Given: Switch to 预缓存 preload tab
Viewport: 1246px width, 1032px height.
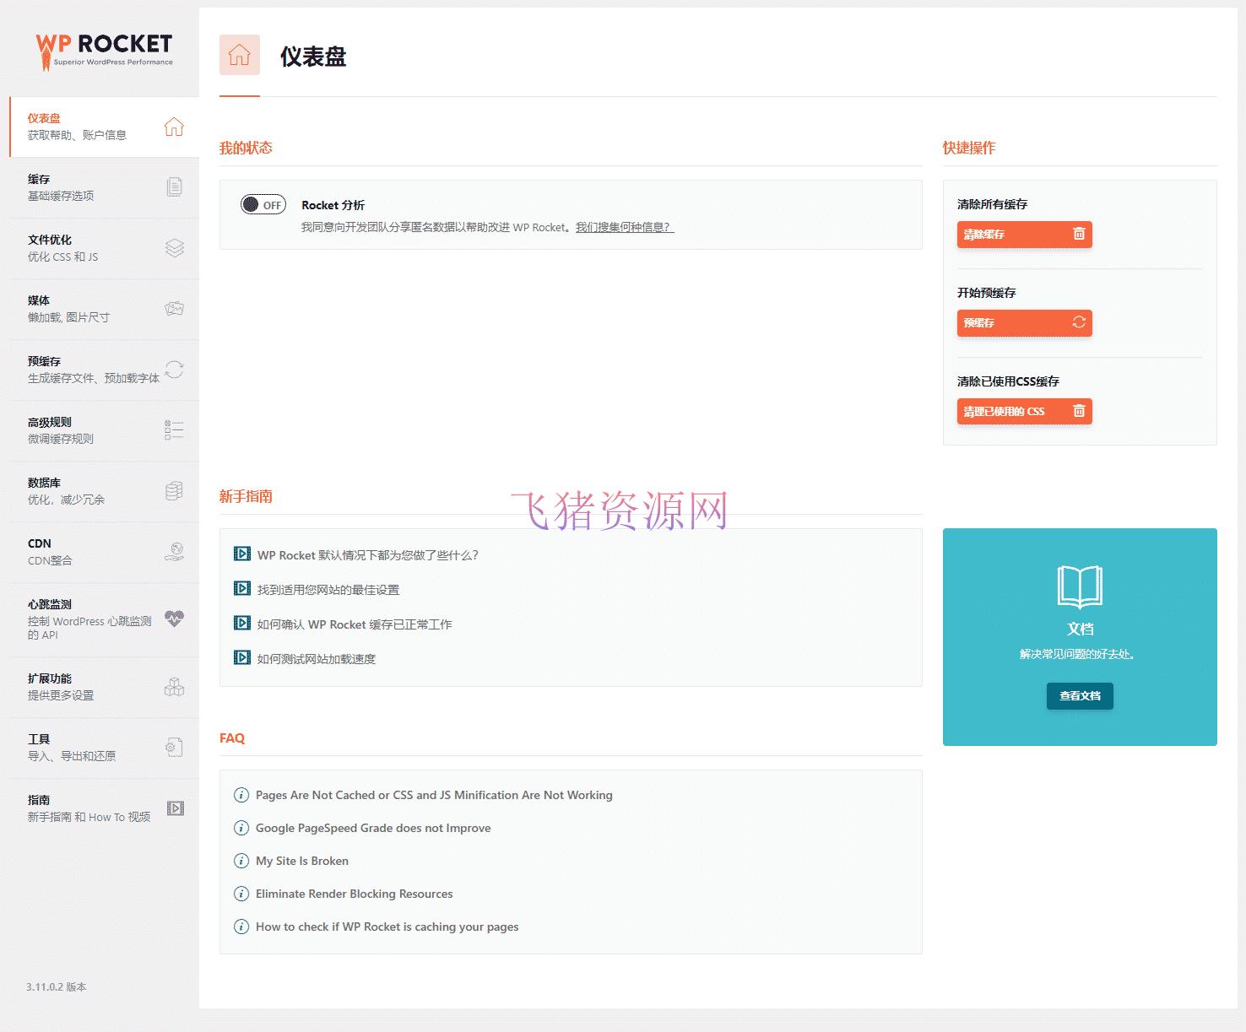Looking at the screenshot, I should pyautogui.click(x=104, y=370).
